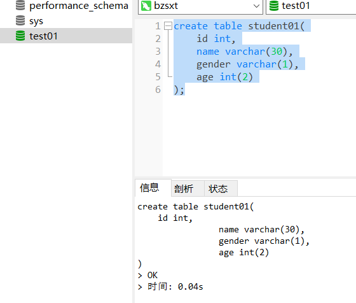Click on "varchar(30)" in editor line 3
The image size is (356, 303).
[256, 52]
